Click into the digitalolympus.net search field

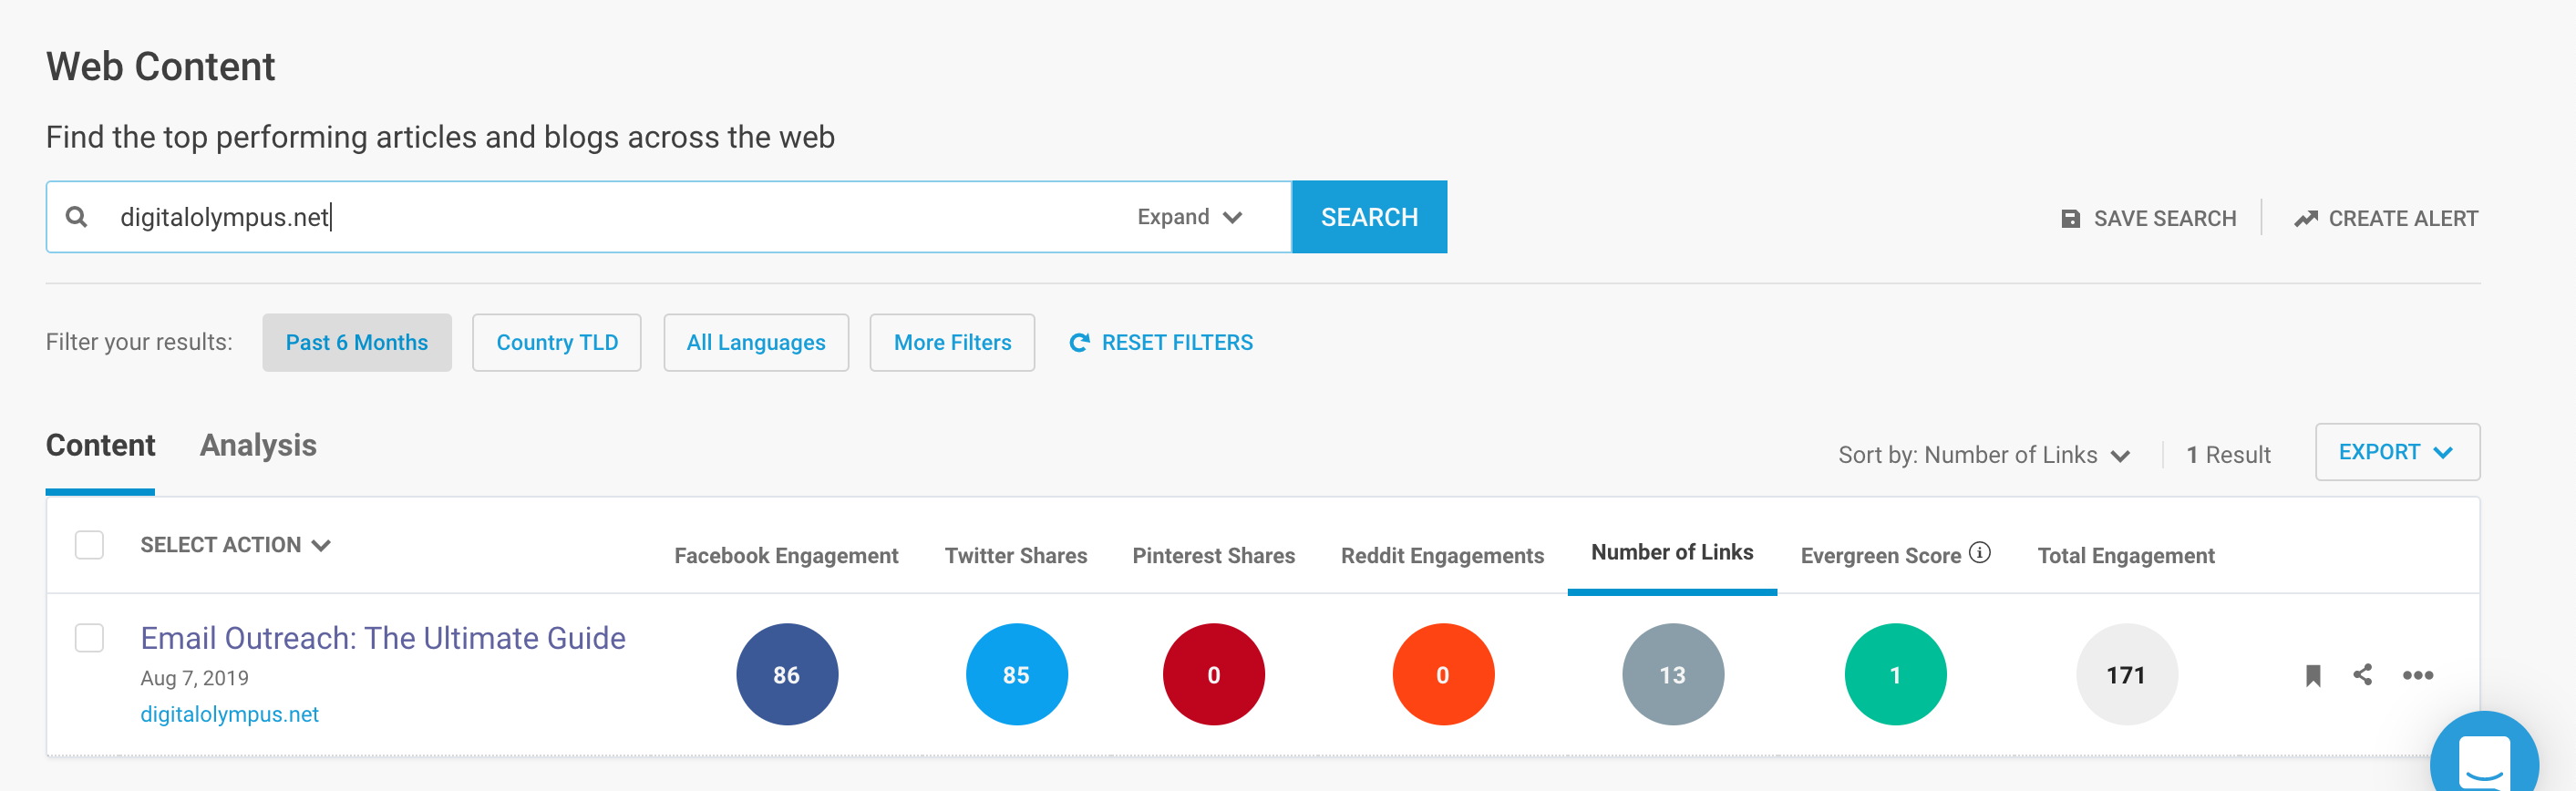coord(600,217)
